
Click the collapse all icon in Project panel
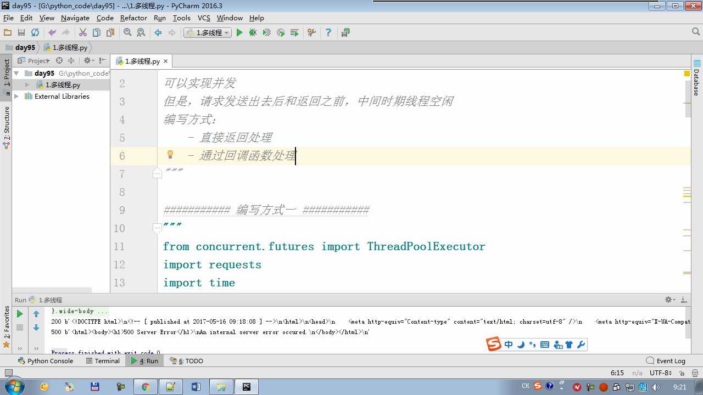coord(72,61)
